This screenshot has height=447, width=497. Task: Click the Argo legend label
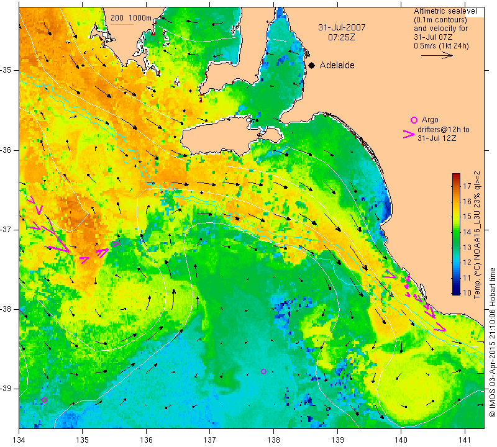pos(430,120)
